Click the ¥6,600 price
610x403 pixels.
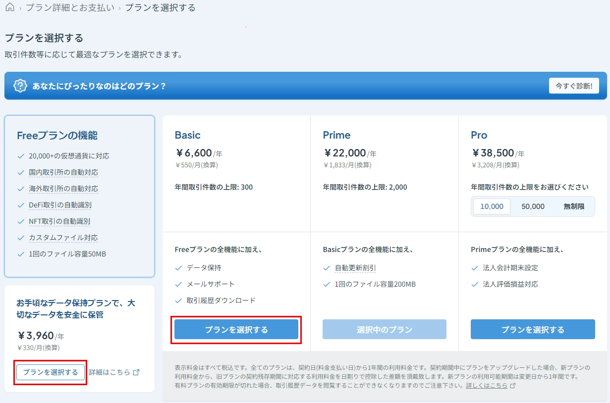[194, 153]
